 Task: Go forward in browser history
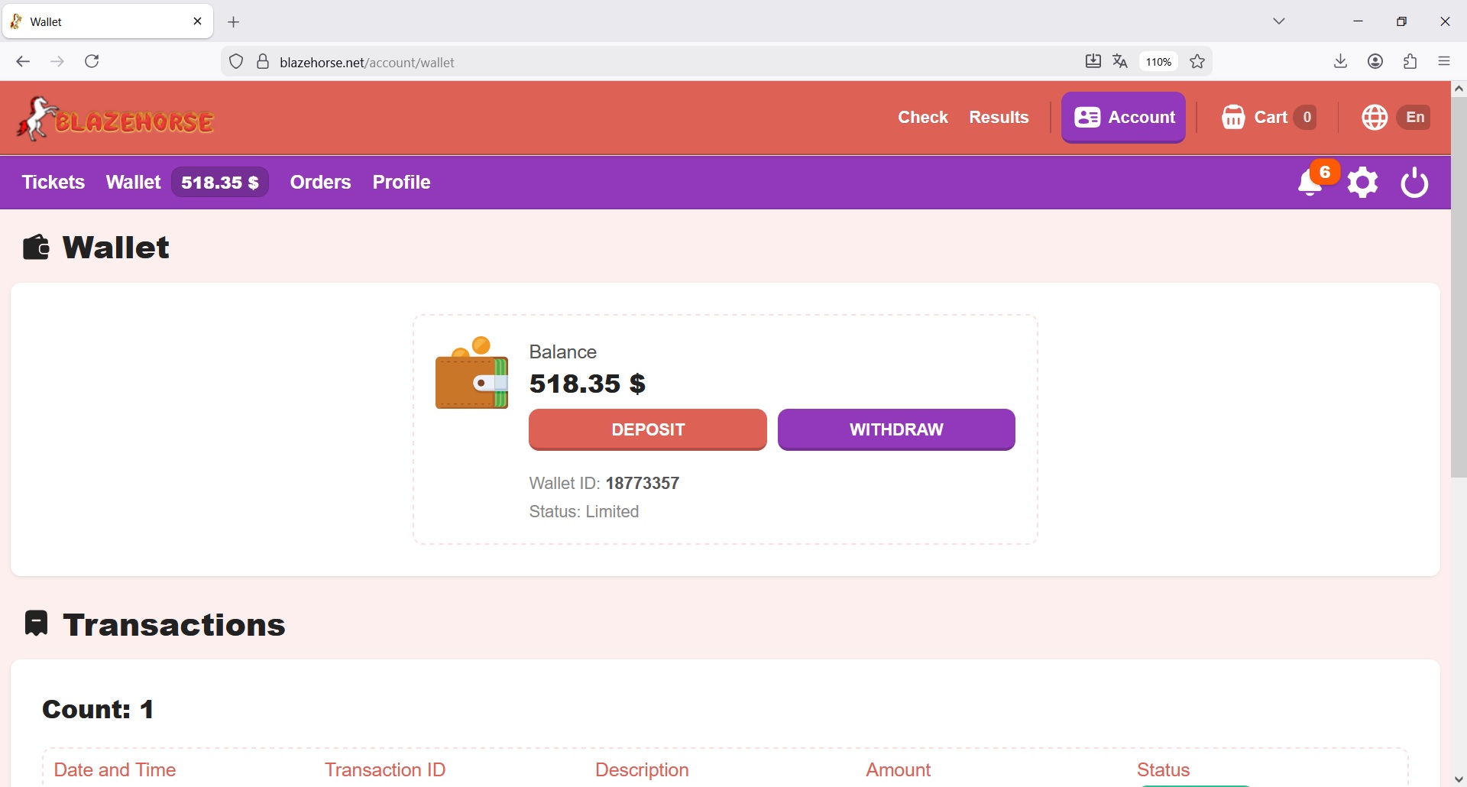58,62
